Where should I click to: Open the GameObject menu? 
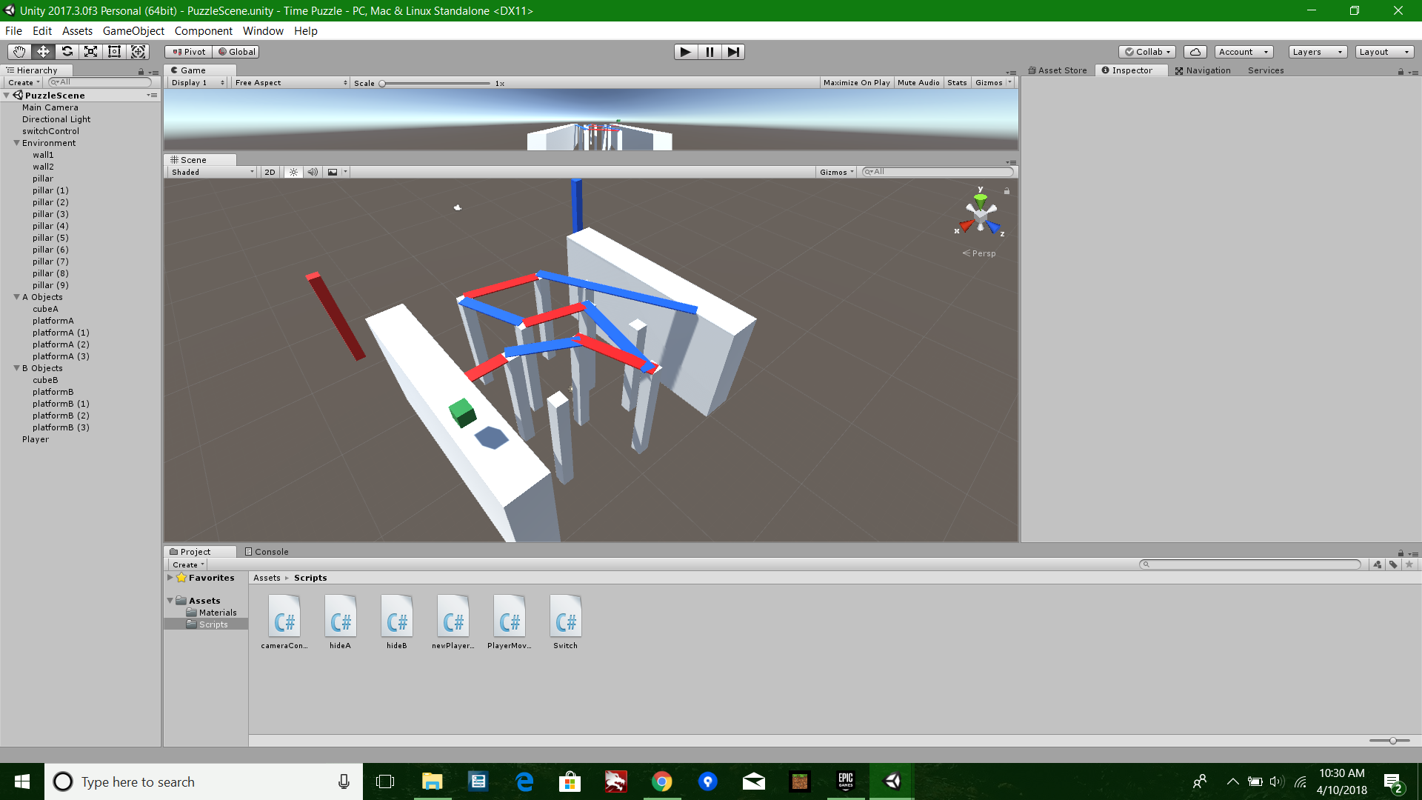point(133,30)
